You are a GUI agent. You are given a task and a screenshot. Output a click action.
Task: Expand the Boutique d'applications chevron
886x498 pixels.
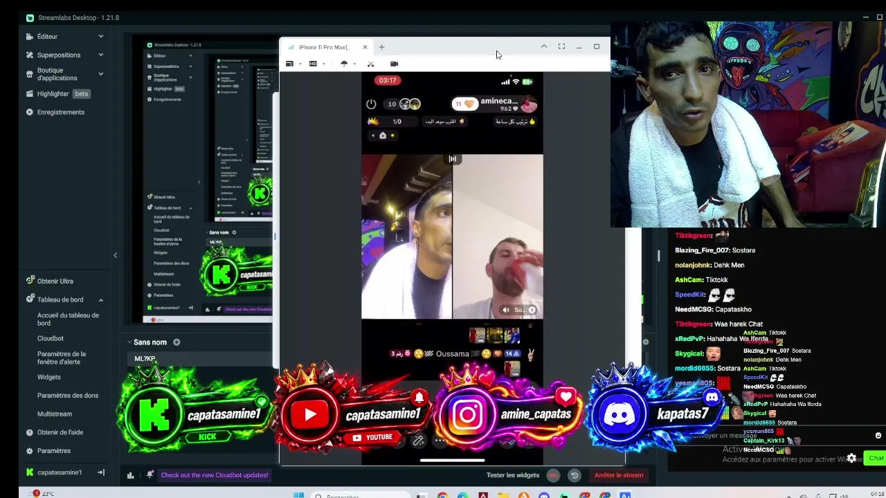101,73
